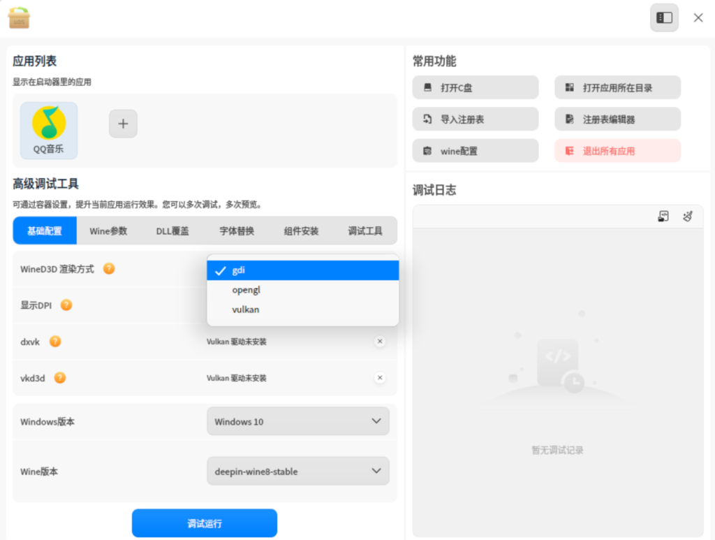Click the log file icon in 调试日志 toolbar
Viewport: 715px width, 540px height.
point(663,216)
